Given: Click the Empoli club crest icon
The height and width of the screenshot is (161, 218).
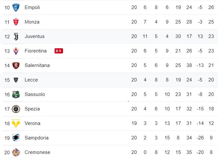Looking at the screenshot, I should pyautogui.click(x=16, y=7).
